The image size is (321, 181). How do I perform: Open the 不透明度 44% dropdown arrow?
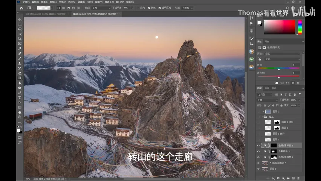132,8
